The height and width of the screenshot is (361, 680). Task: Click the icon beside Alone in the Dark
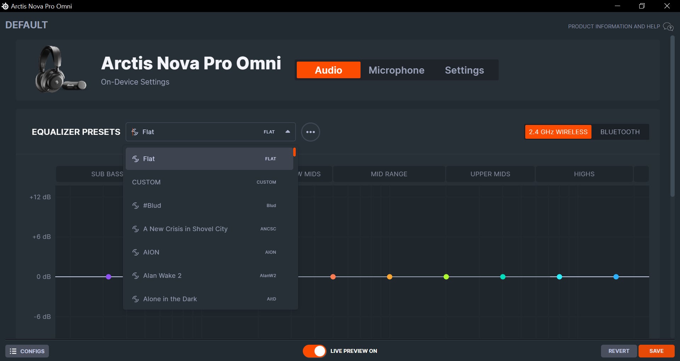point(135,299)
